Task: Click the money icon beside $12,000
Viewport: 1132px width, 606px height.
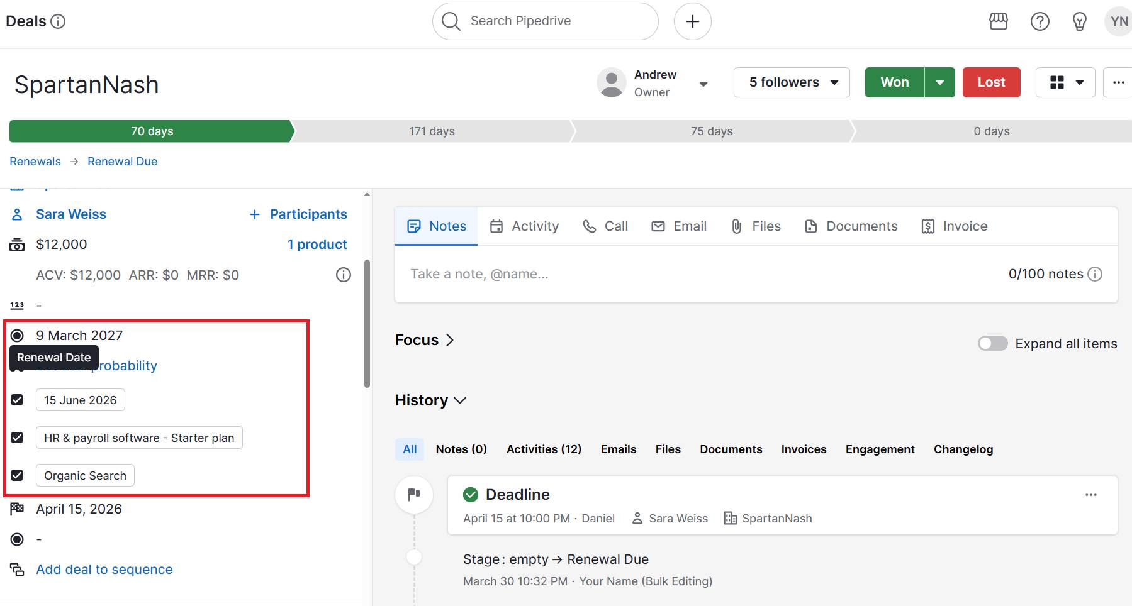Action: click(17, 245)
